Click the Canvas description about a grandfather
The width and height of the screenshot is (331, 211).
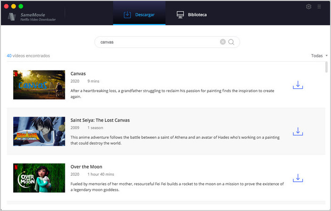pyautogui.click(x=172, y=94)
